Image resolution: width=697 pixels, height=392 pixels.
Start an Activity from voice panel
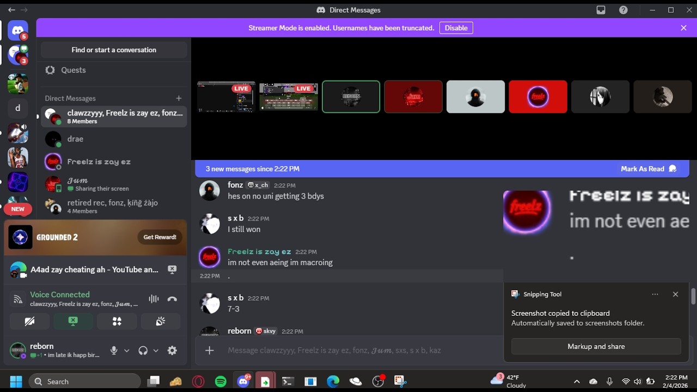point(117,321)
